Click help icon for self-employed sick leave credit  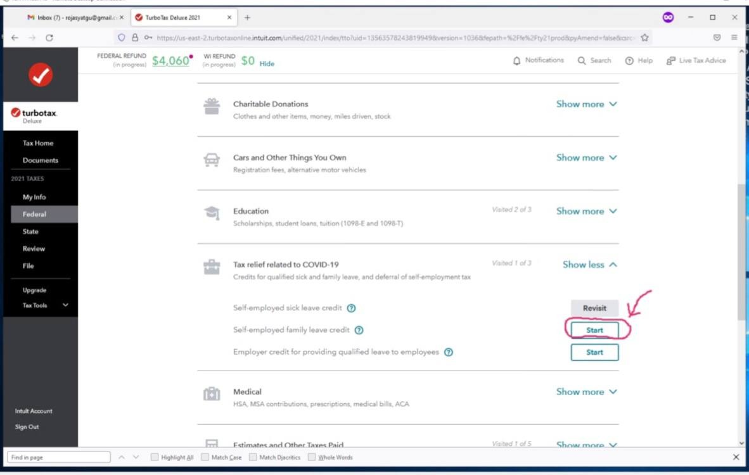[x=351, y=308]
